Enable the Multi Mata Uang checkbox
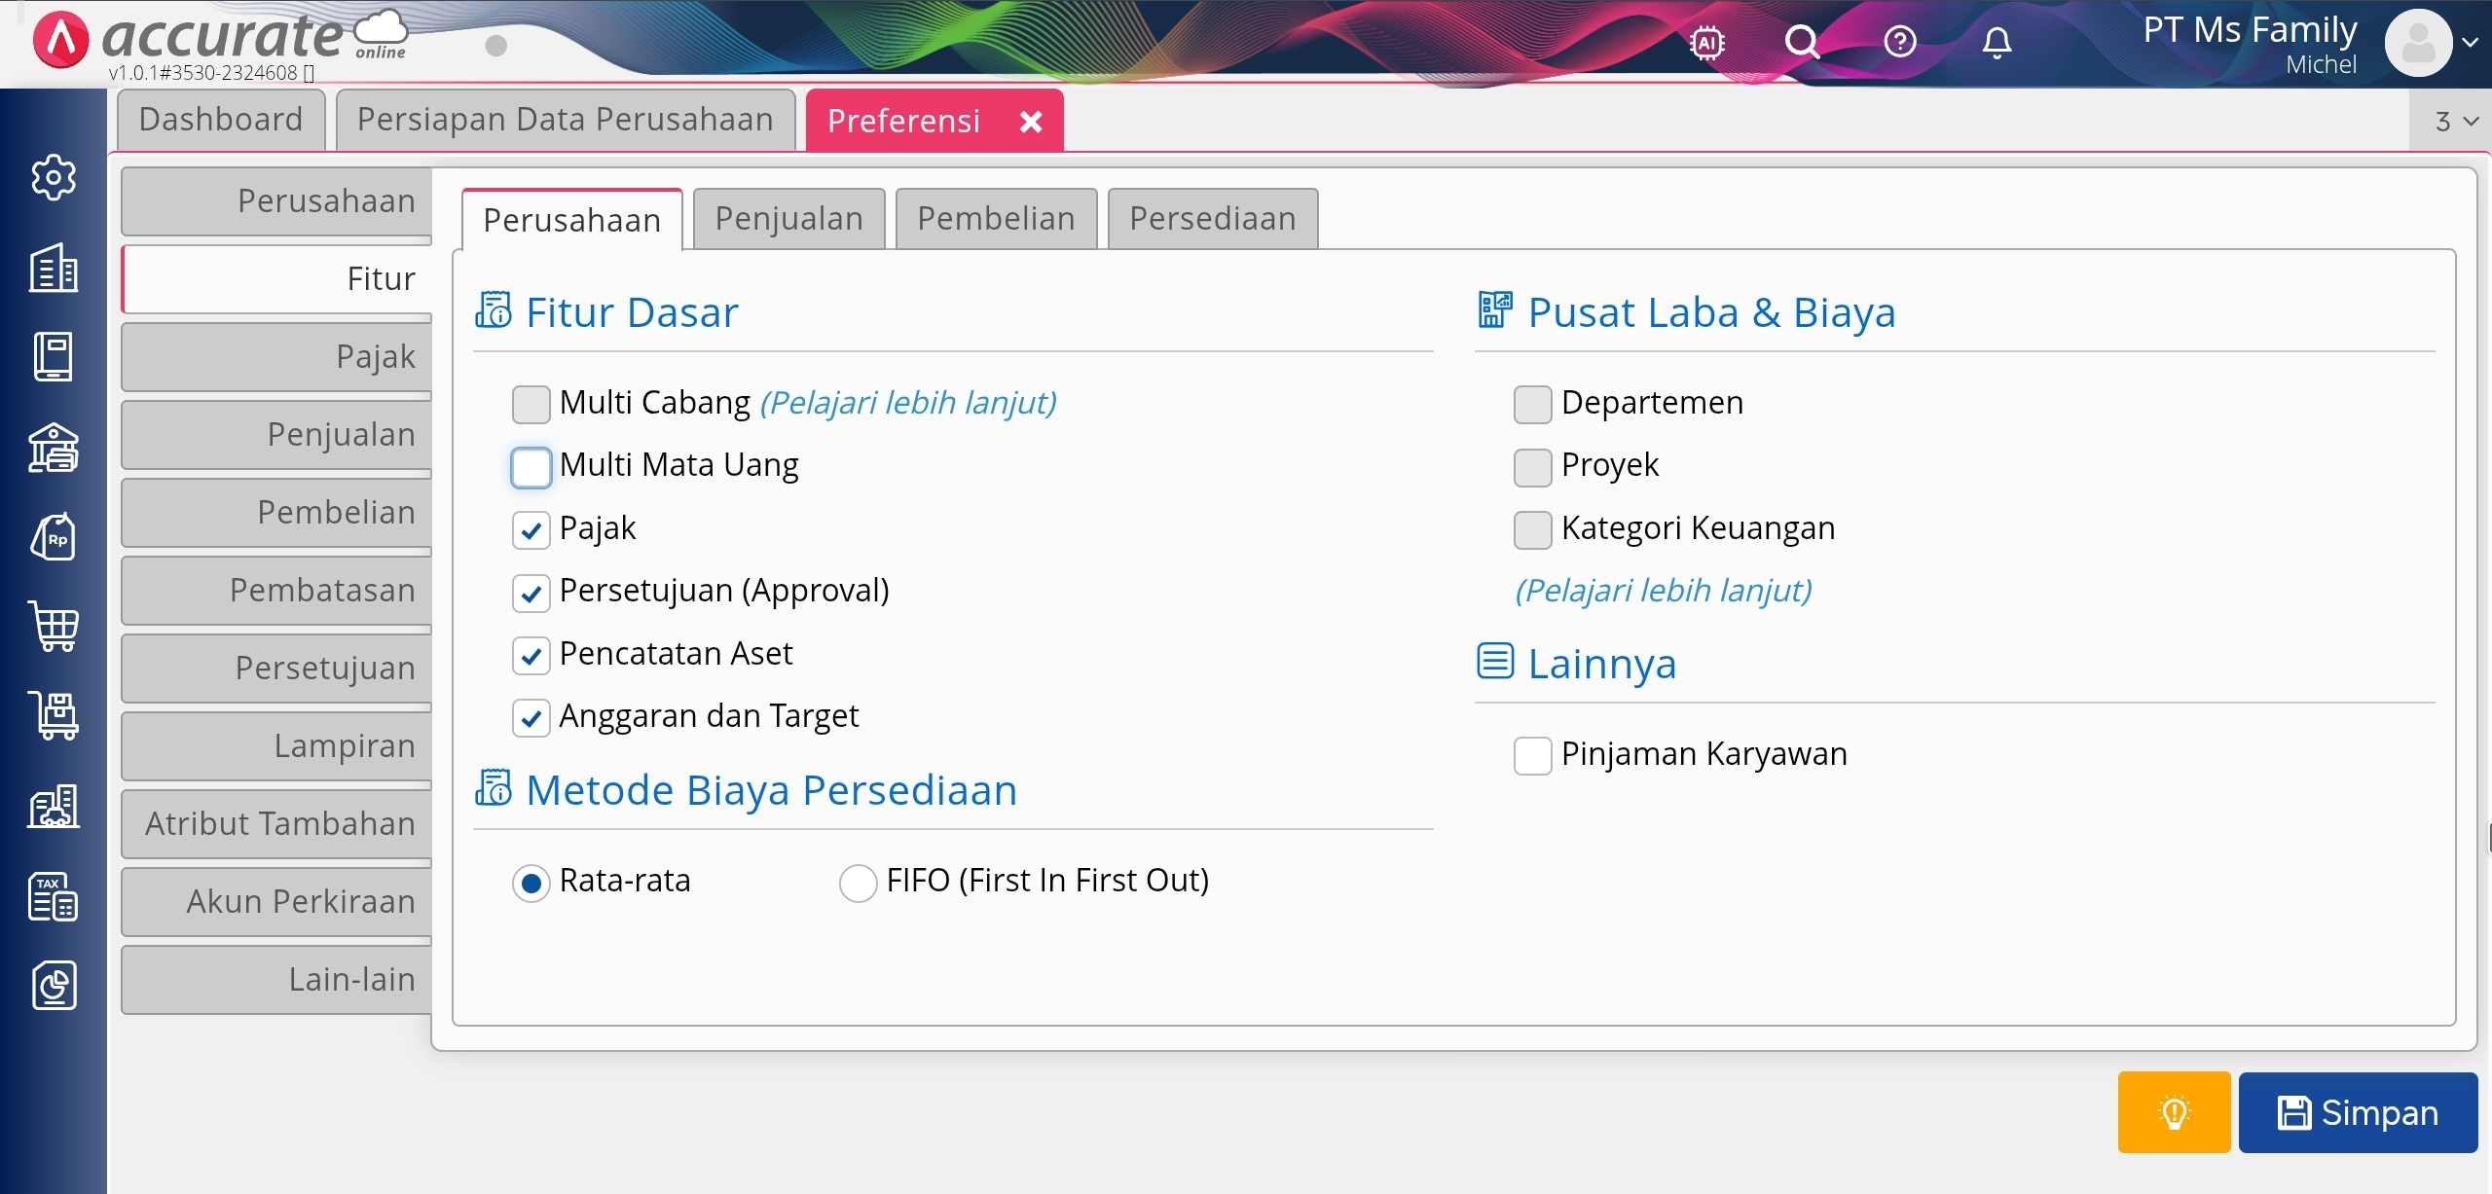Viewport: 2492px width, 1194px height. (x=531, y=467)
